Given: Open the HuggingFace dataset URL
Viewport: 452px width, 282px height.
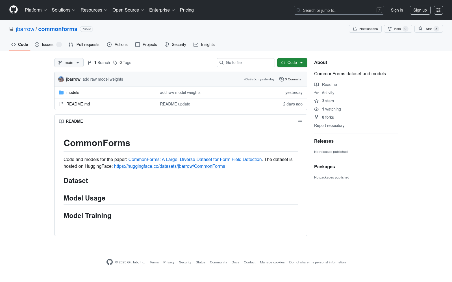Looking at the screenshot, I should pos(169,166).
